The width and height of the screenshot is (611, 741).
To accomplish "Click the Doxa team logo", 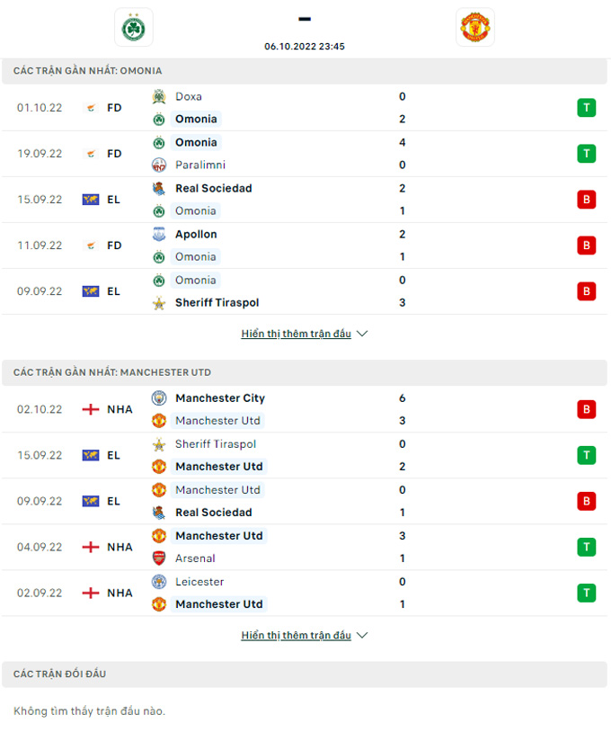I will 159,96.
